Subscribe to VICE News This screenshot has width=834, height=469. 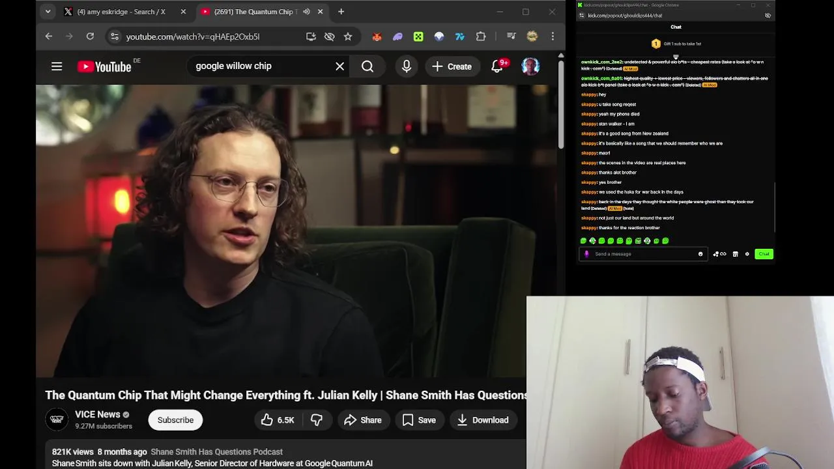(x=175, y=420)
